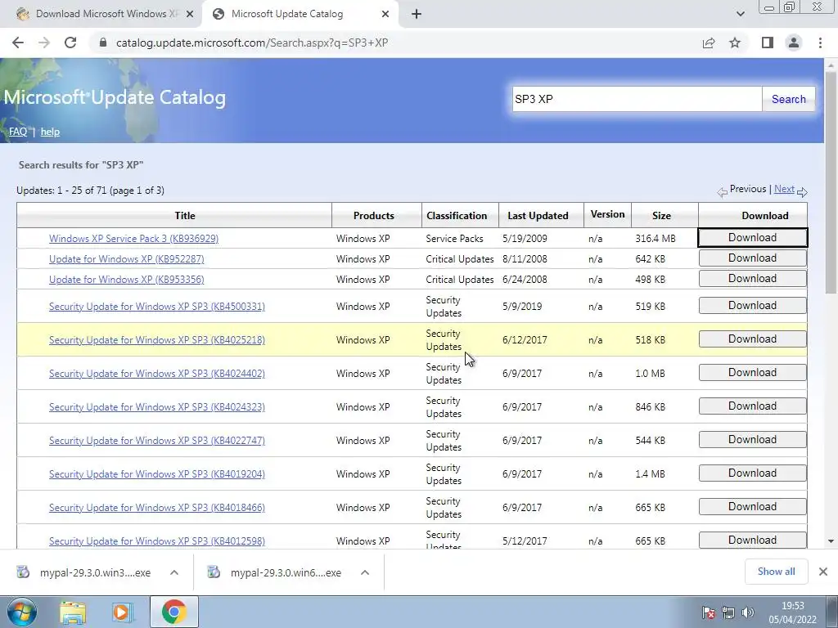Click Download for the 5/9/2019 update

(x=753, y=306)
